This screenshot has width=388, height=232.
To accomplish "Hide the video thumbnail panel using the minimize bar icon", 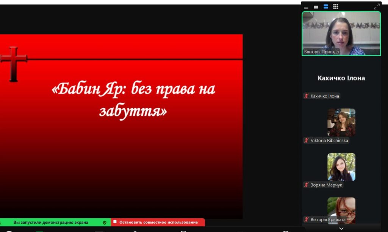I will (306, 7).
